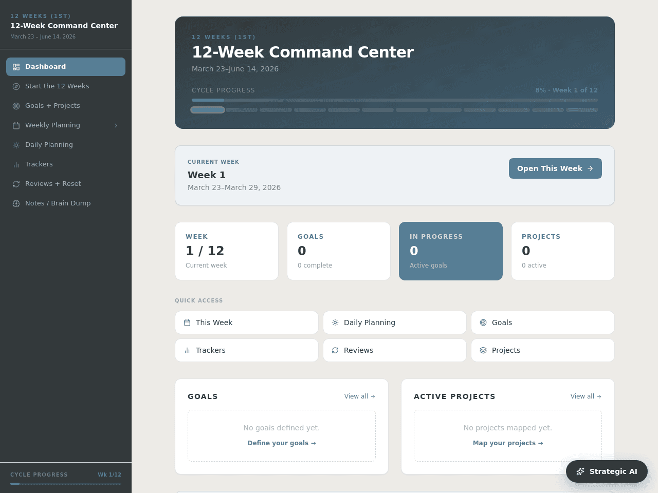
Task: Open Trackers quick access tile
Action: [x=247, y=350]
